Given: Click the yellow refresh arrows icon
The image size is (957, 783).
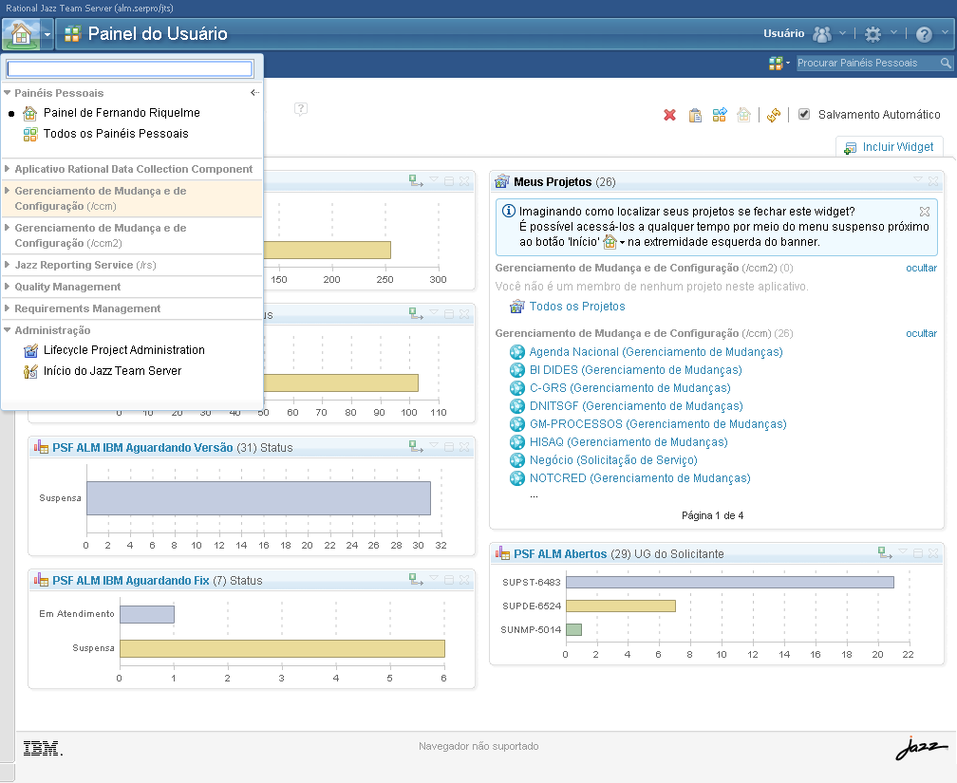Looking at the screenshot, I should tap(774, 115).
